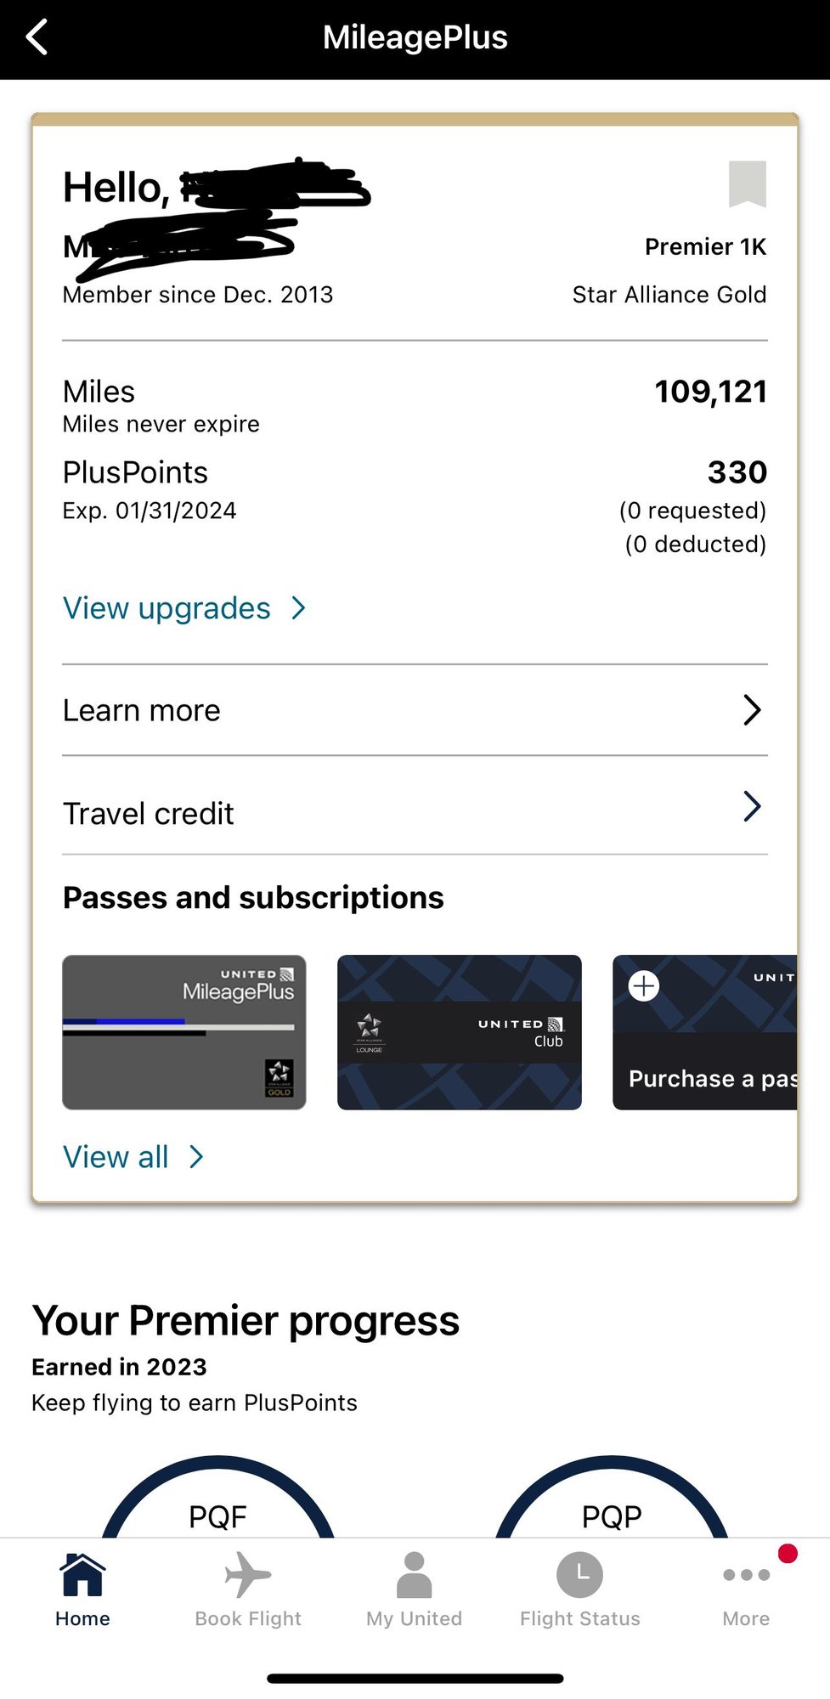Tap the Book Flight airplane icon
Screen dimensions: 830x1699
(x=248, y=1575)
